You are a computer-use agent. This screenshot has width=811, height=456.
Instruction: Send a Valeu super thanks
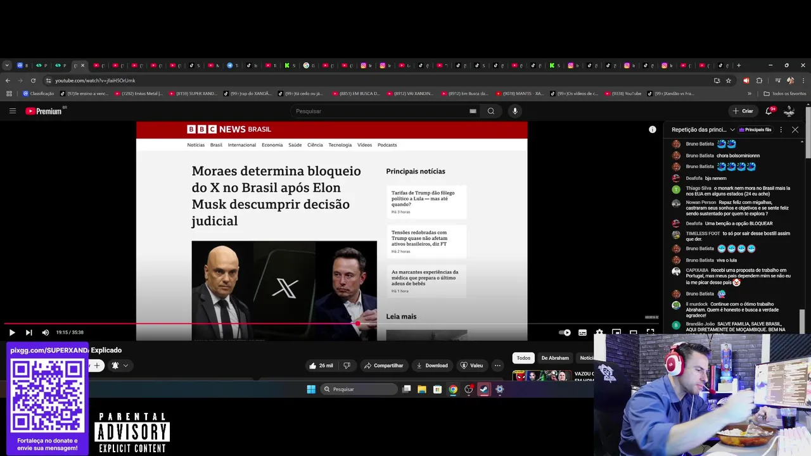[471, 365]
